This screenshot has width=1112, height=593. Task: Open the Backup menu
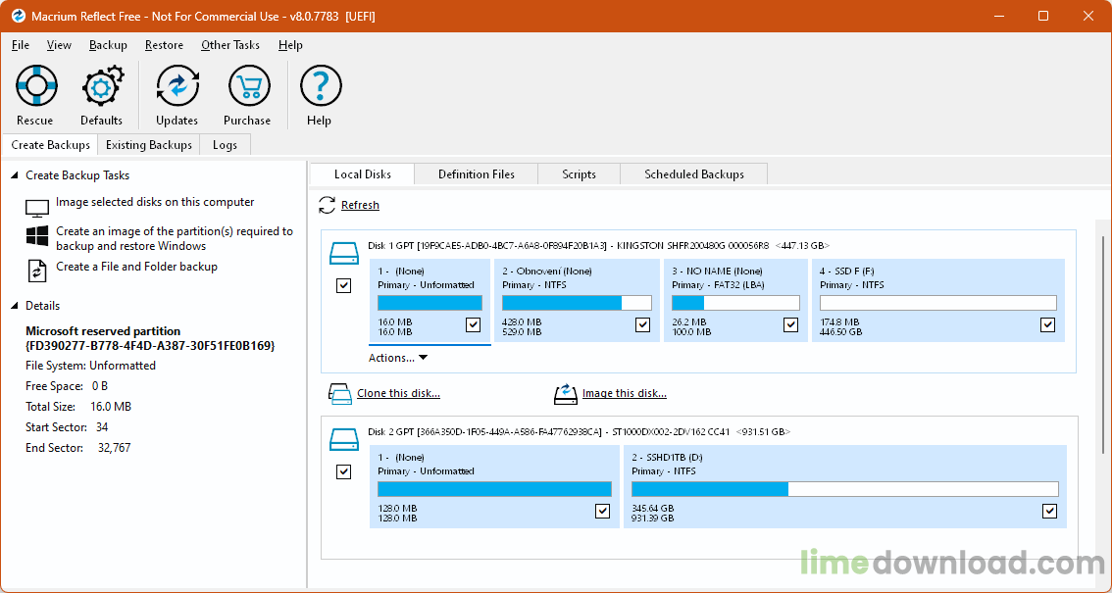(109, 45)
